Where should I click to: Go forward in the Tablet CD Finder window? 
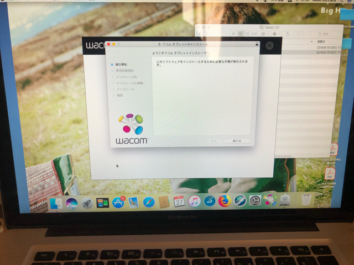coord(206,34)
